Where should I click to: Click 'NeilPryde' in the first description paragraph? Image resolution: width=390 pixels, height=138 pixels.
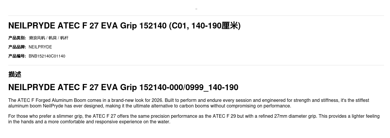coord(53,106)
